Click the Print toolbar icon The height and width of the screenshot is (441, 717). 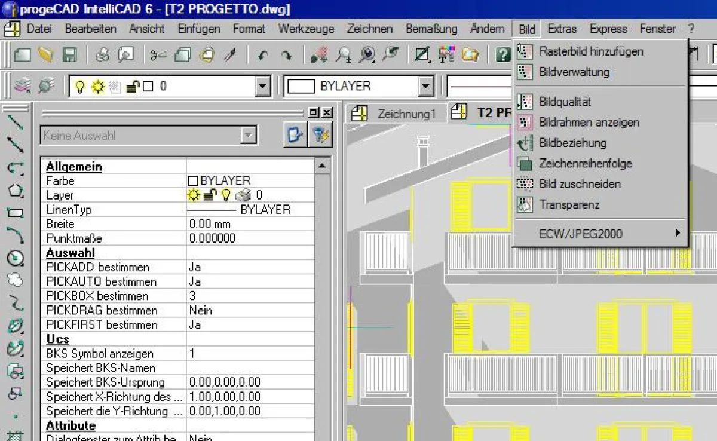click(x=101, y=54)
